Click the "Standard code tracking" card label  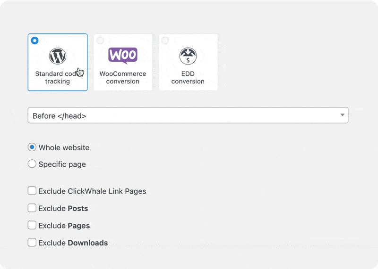[57, 77]
